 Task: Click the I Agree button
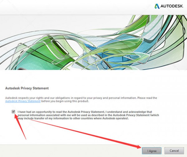click(x=151, y=151)
